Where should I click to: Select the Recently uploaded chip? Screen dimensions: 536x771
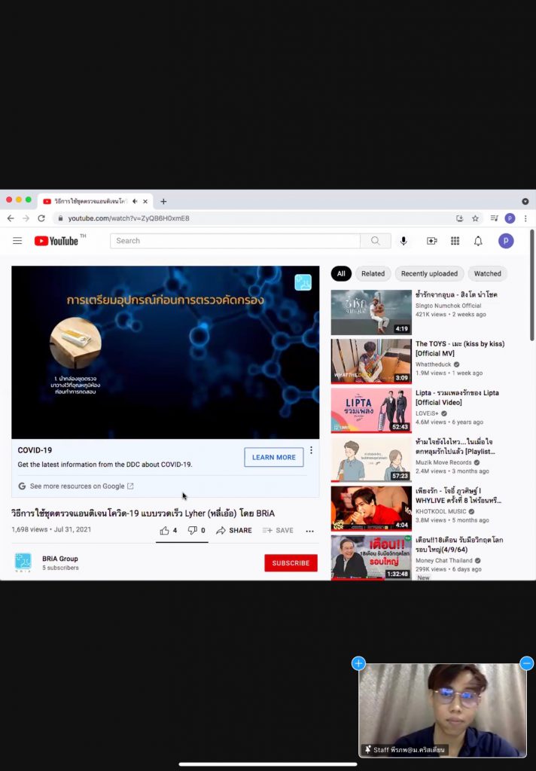click(x=429, y=273)
